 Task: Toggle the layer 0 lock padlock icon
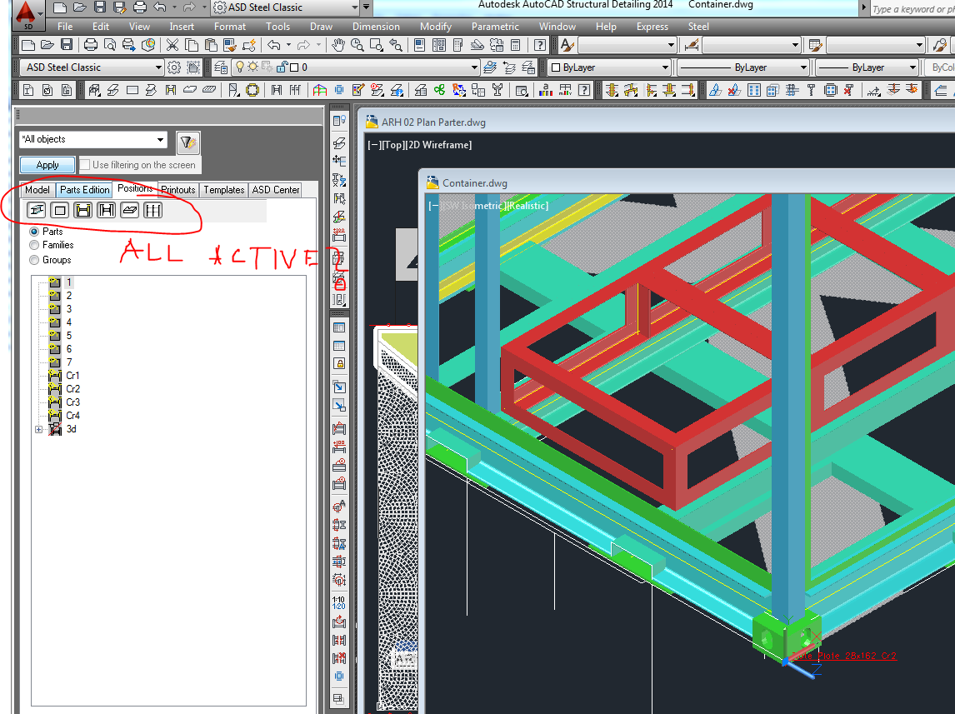coord(282,67)
